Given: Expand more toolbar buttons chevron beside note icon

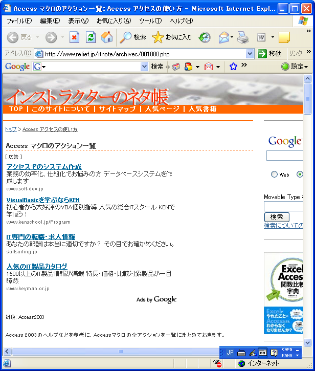Looking at the screenshot, I should [309, 31].
